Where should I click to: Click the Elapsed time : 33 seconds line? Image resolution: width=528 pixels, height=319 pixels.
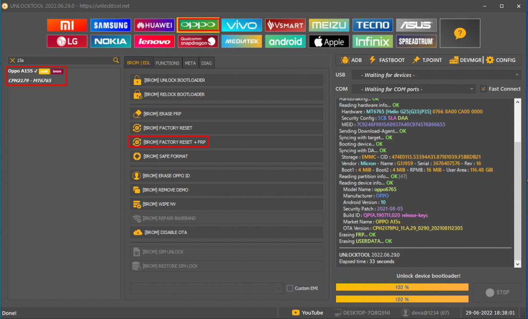(x=366, y=261)
